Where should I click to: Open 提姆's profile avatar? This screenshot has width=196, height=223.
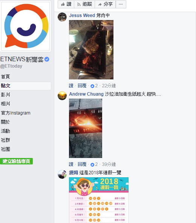click(62, 174)
